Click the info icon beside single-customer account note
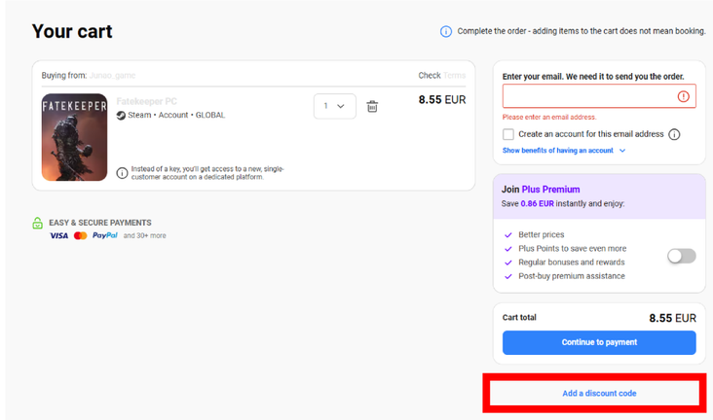Viewport: 713px width, 420px height. click(122, 173)
